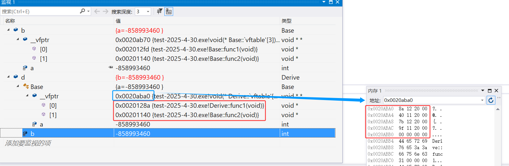
Task: Click the base-class icon next to Base
Action: click(x=26, y=86)
